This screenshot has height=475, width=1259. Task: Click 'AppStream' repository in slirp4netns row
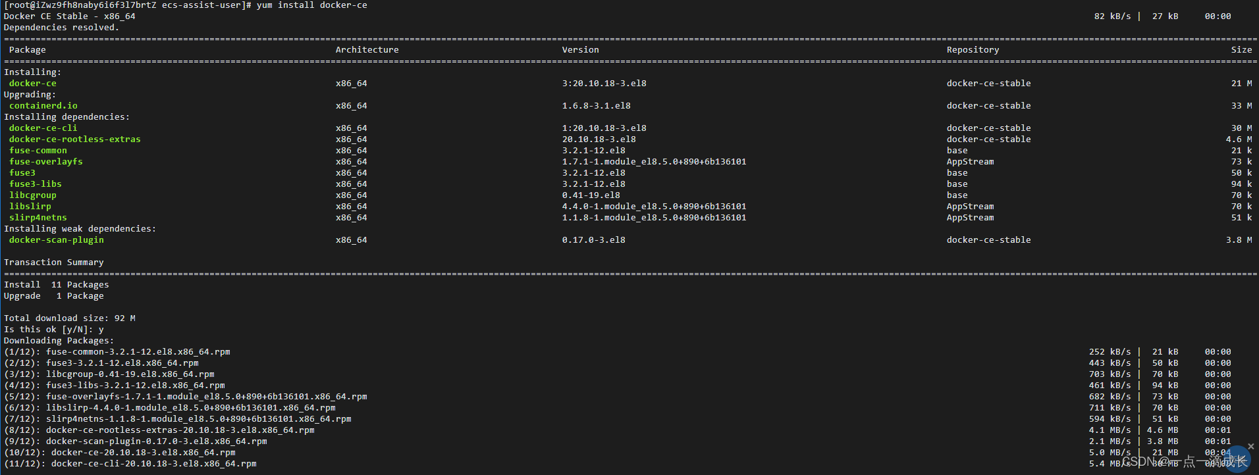pyautogui.click(x=971, y=218)
